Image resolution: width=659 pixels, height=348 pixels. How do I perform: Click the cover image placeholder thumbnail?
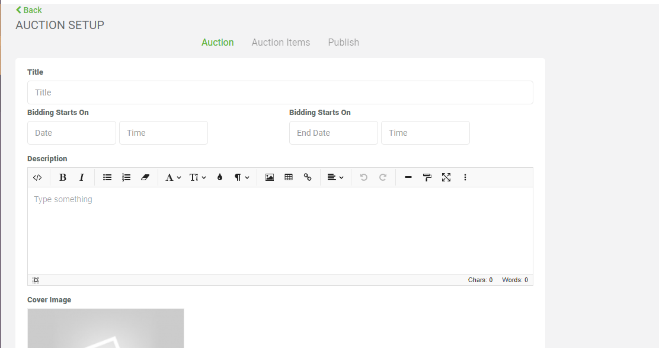(105, 328)
